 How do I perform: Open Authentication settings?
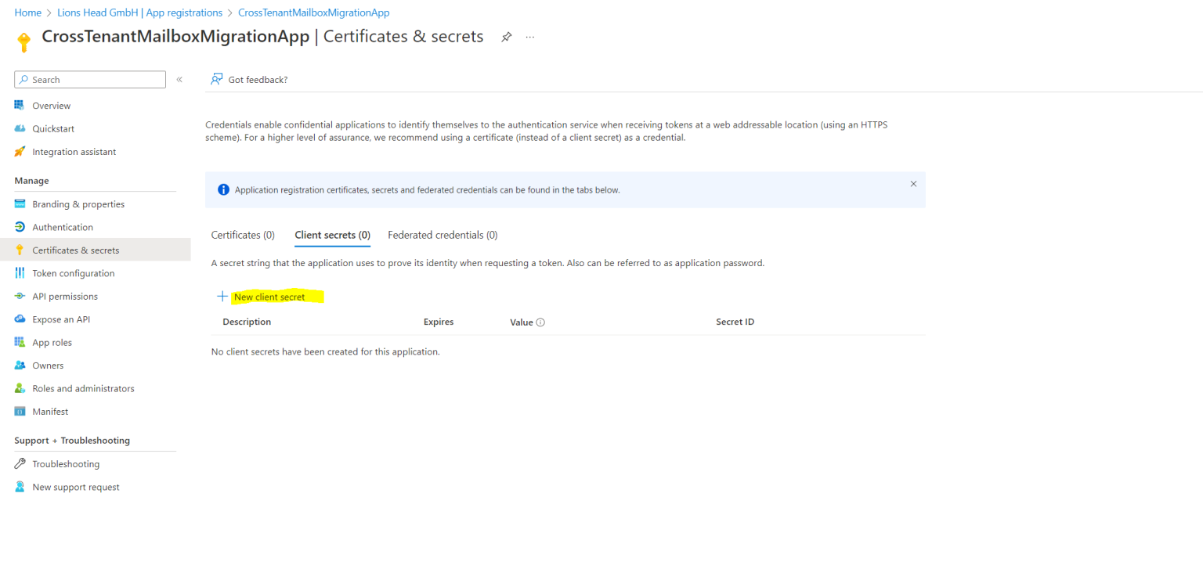[x=64, y=227]
